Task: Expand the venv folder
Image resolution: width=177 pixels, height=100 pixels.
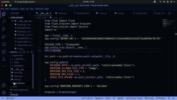Action: coord(15,86)
